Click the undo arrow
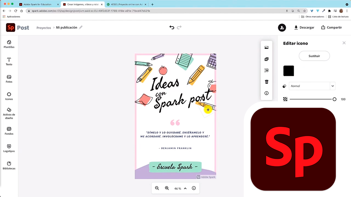Viewport: 351px width, 197px height. pyautogui.click(x=172, y=27)
